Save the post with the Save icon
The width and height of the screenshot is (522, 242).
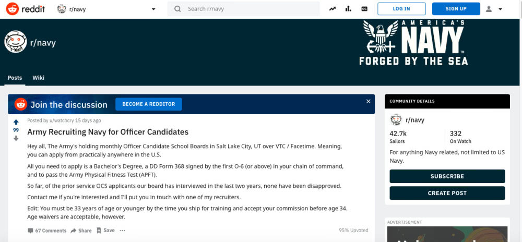(106, 231)
